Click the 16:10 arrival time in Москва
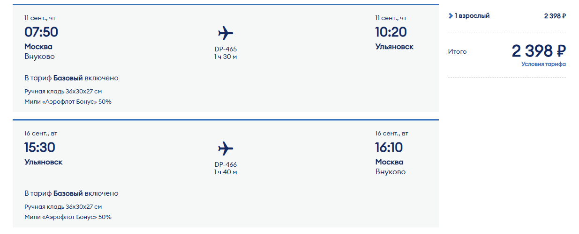 coord(389,148)
